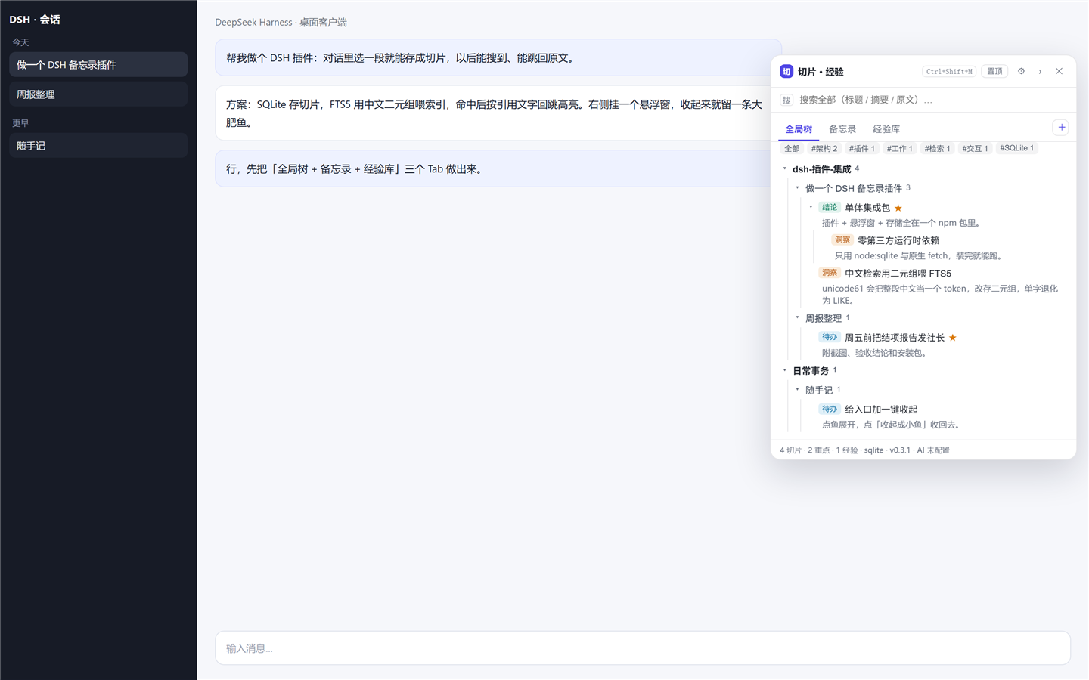Filter by #SQLite tag

tap(1016, 148)
